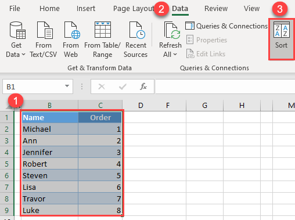Select column F header
Viewport: 295px width, 220px height.
[168, 105]
